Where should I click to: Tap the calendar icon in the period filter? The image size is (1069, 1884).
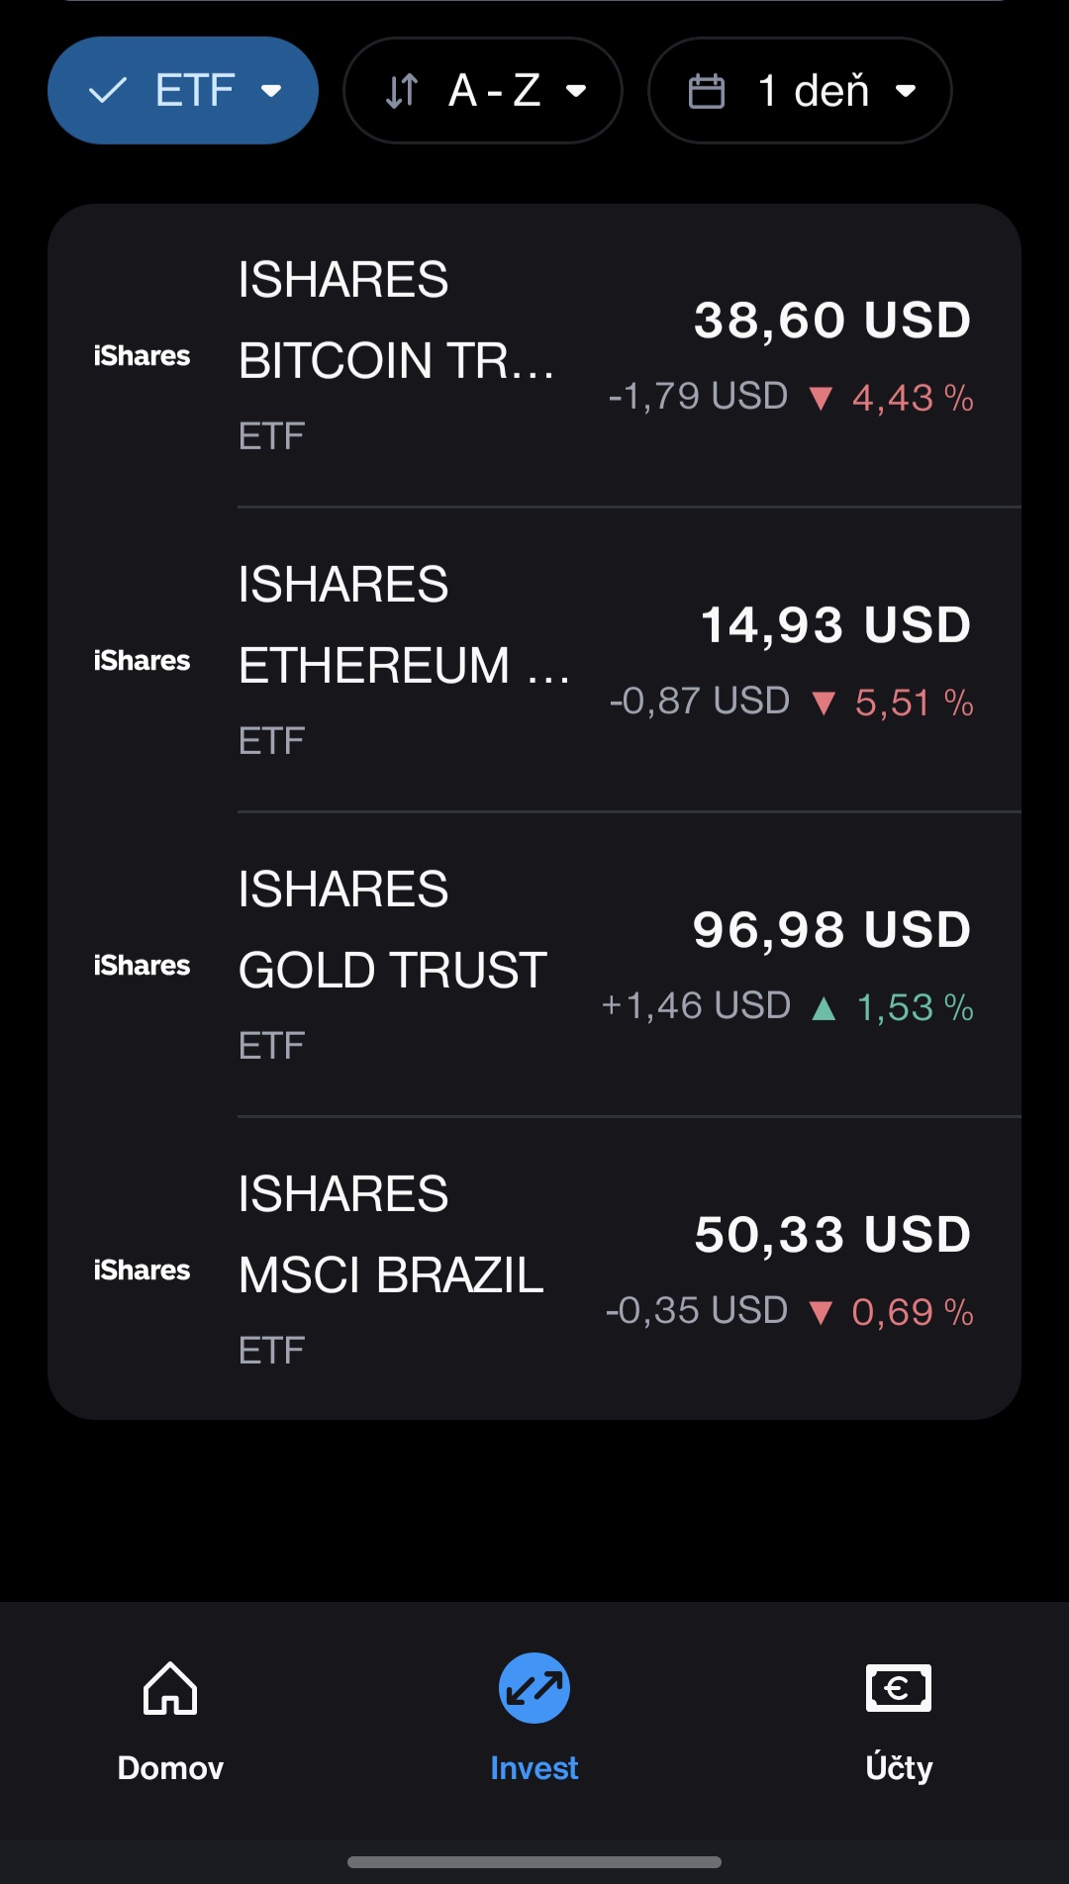coord(707,91)
